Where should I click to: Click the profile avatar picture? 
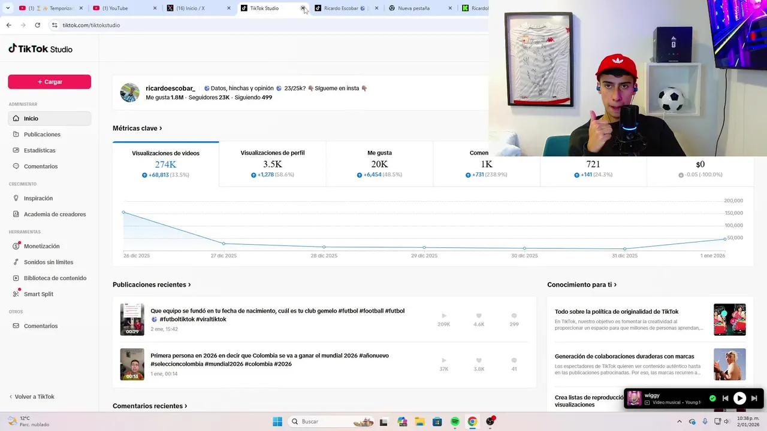coord(129,93)
